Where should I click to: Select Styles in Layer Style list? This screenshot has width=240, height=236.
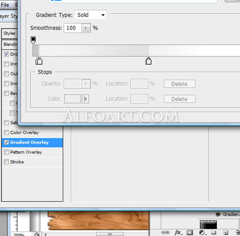tap(9, 33)
